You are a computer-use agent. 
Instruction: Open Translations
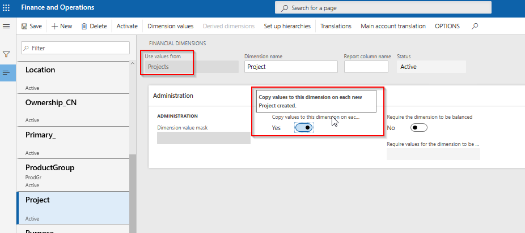(336, 26)
